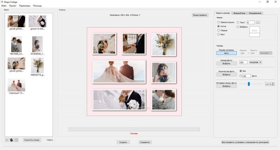Viewport: 280px width, 150px height.
Task: Click the Shape Collage app icon in title bar
Action: (x=2, y=2)
